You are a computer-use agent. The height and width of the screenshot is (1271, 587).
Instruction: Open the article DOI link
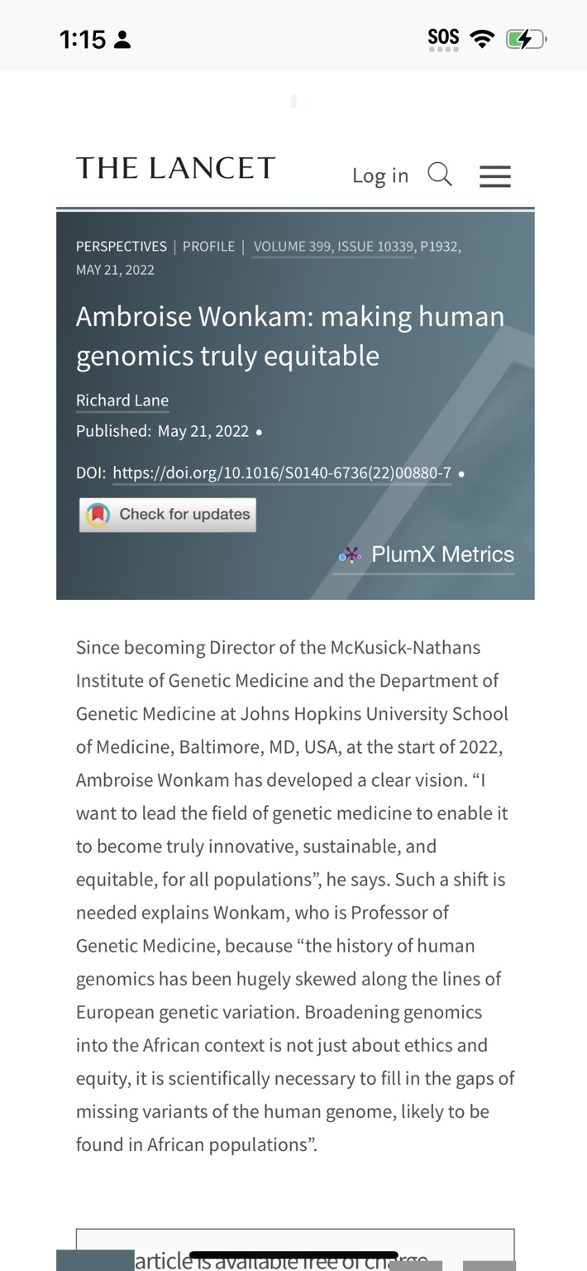pyautogui.click(x=282, y=473)
